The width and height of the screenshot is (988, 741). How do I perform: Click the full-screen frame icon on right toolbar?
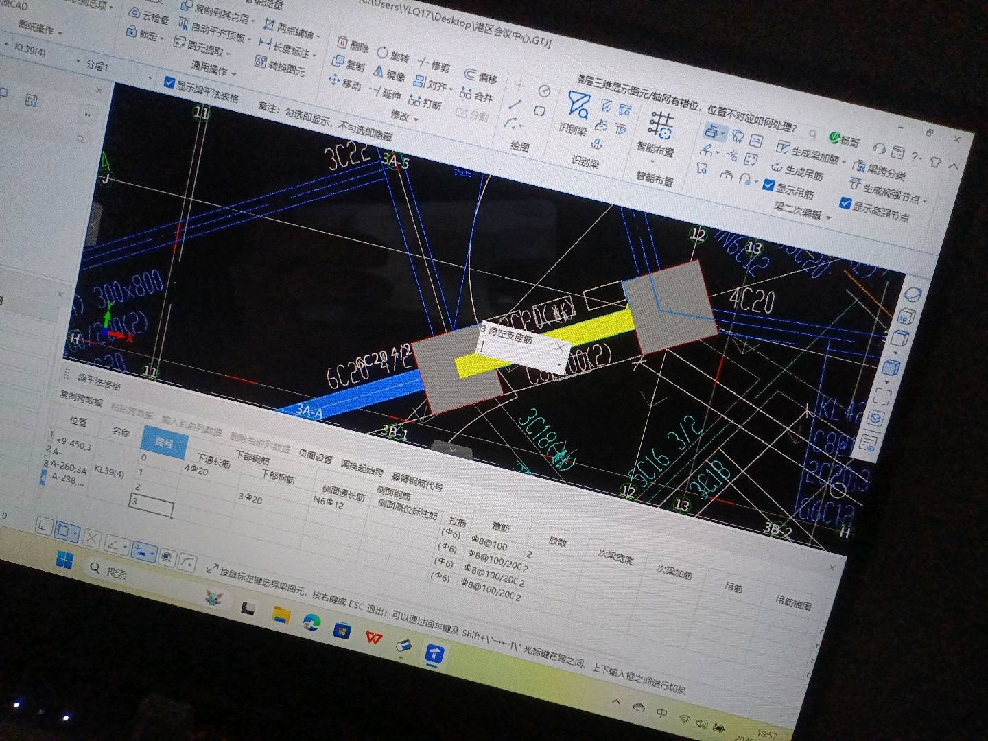882,397
